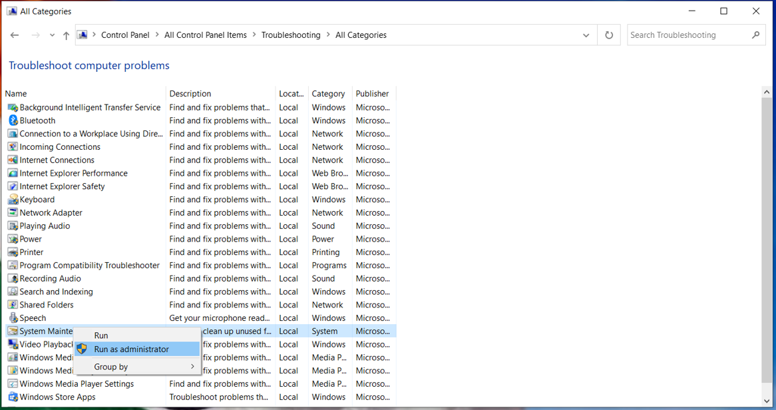Click 'Get your microphone read...' description
Image resolution: width=776 pixels, height=410 pixels.
click(x=220, y=318)
